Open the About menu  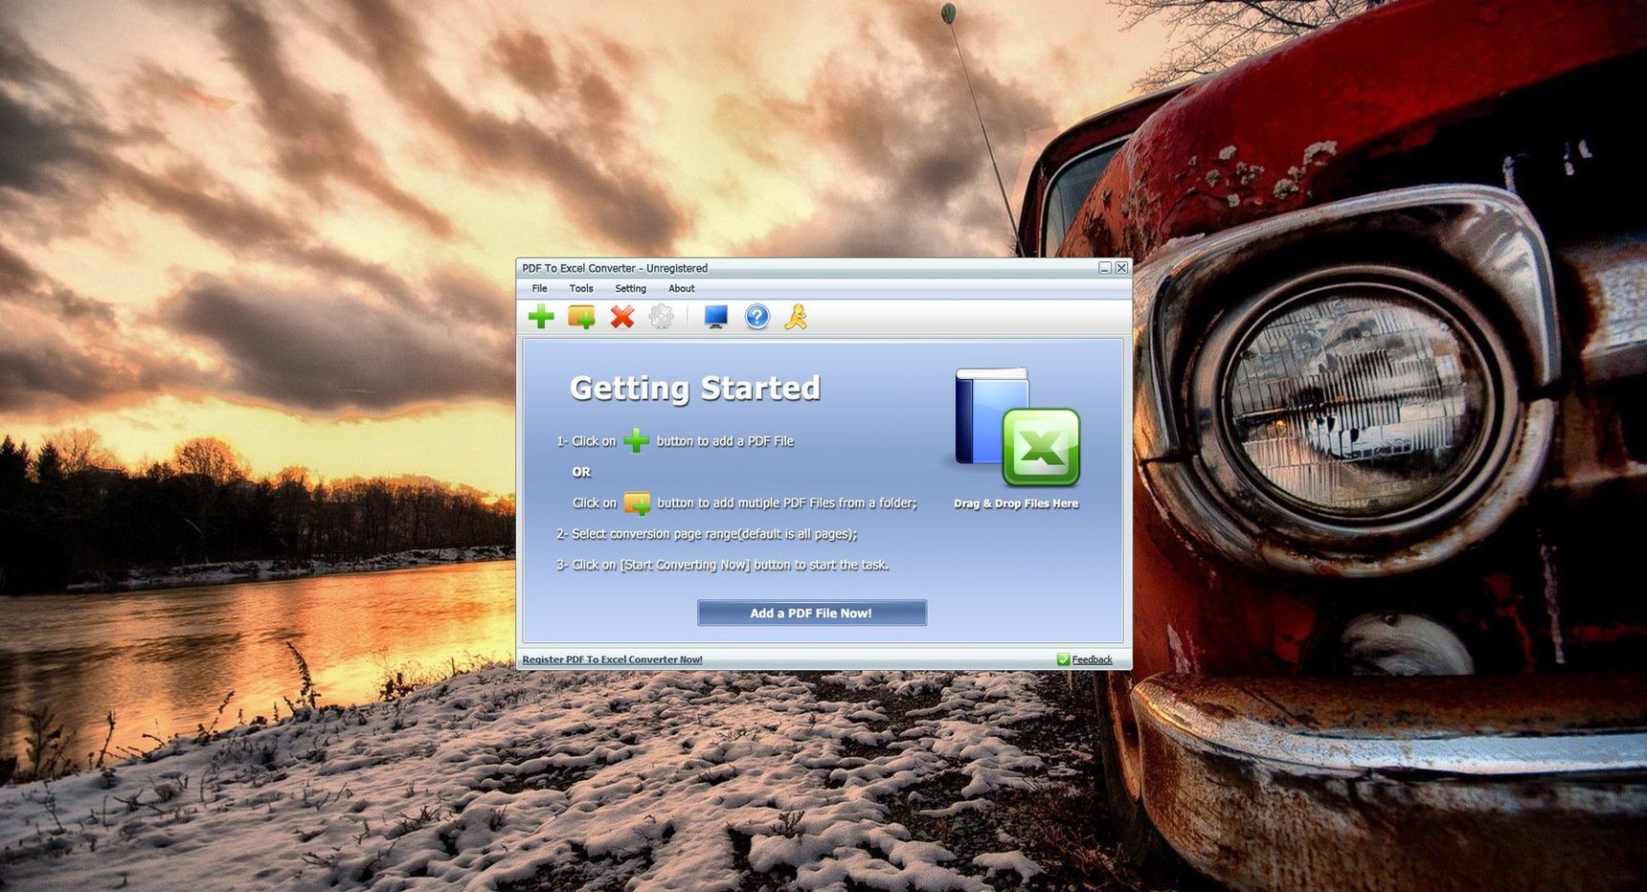click(682, 288)
